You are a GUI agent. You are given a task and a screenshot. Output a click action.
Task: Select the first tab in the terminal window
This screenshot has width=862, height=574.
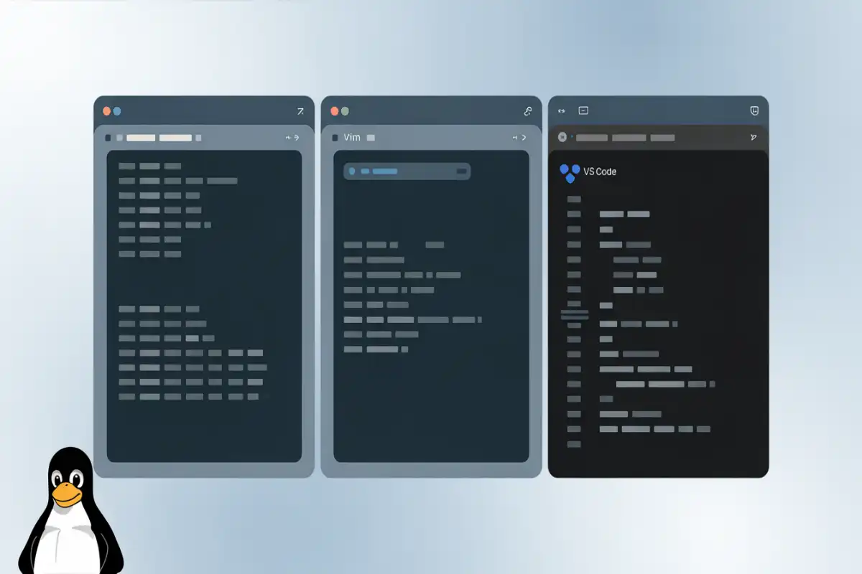142,136
